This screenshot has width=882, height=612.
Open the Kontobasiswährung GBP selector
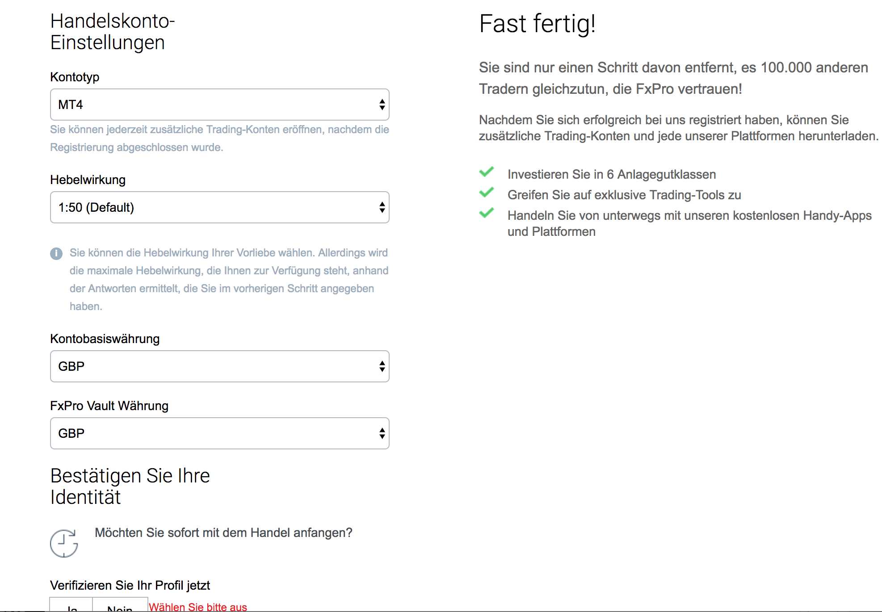point(220,366)
